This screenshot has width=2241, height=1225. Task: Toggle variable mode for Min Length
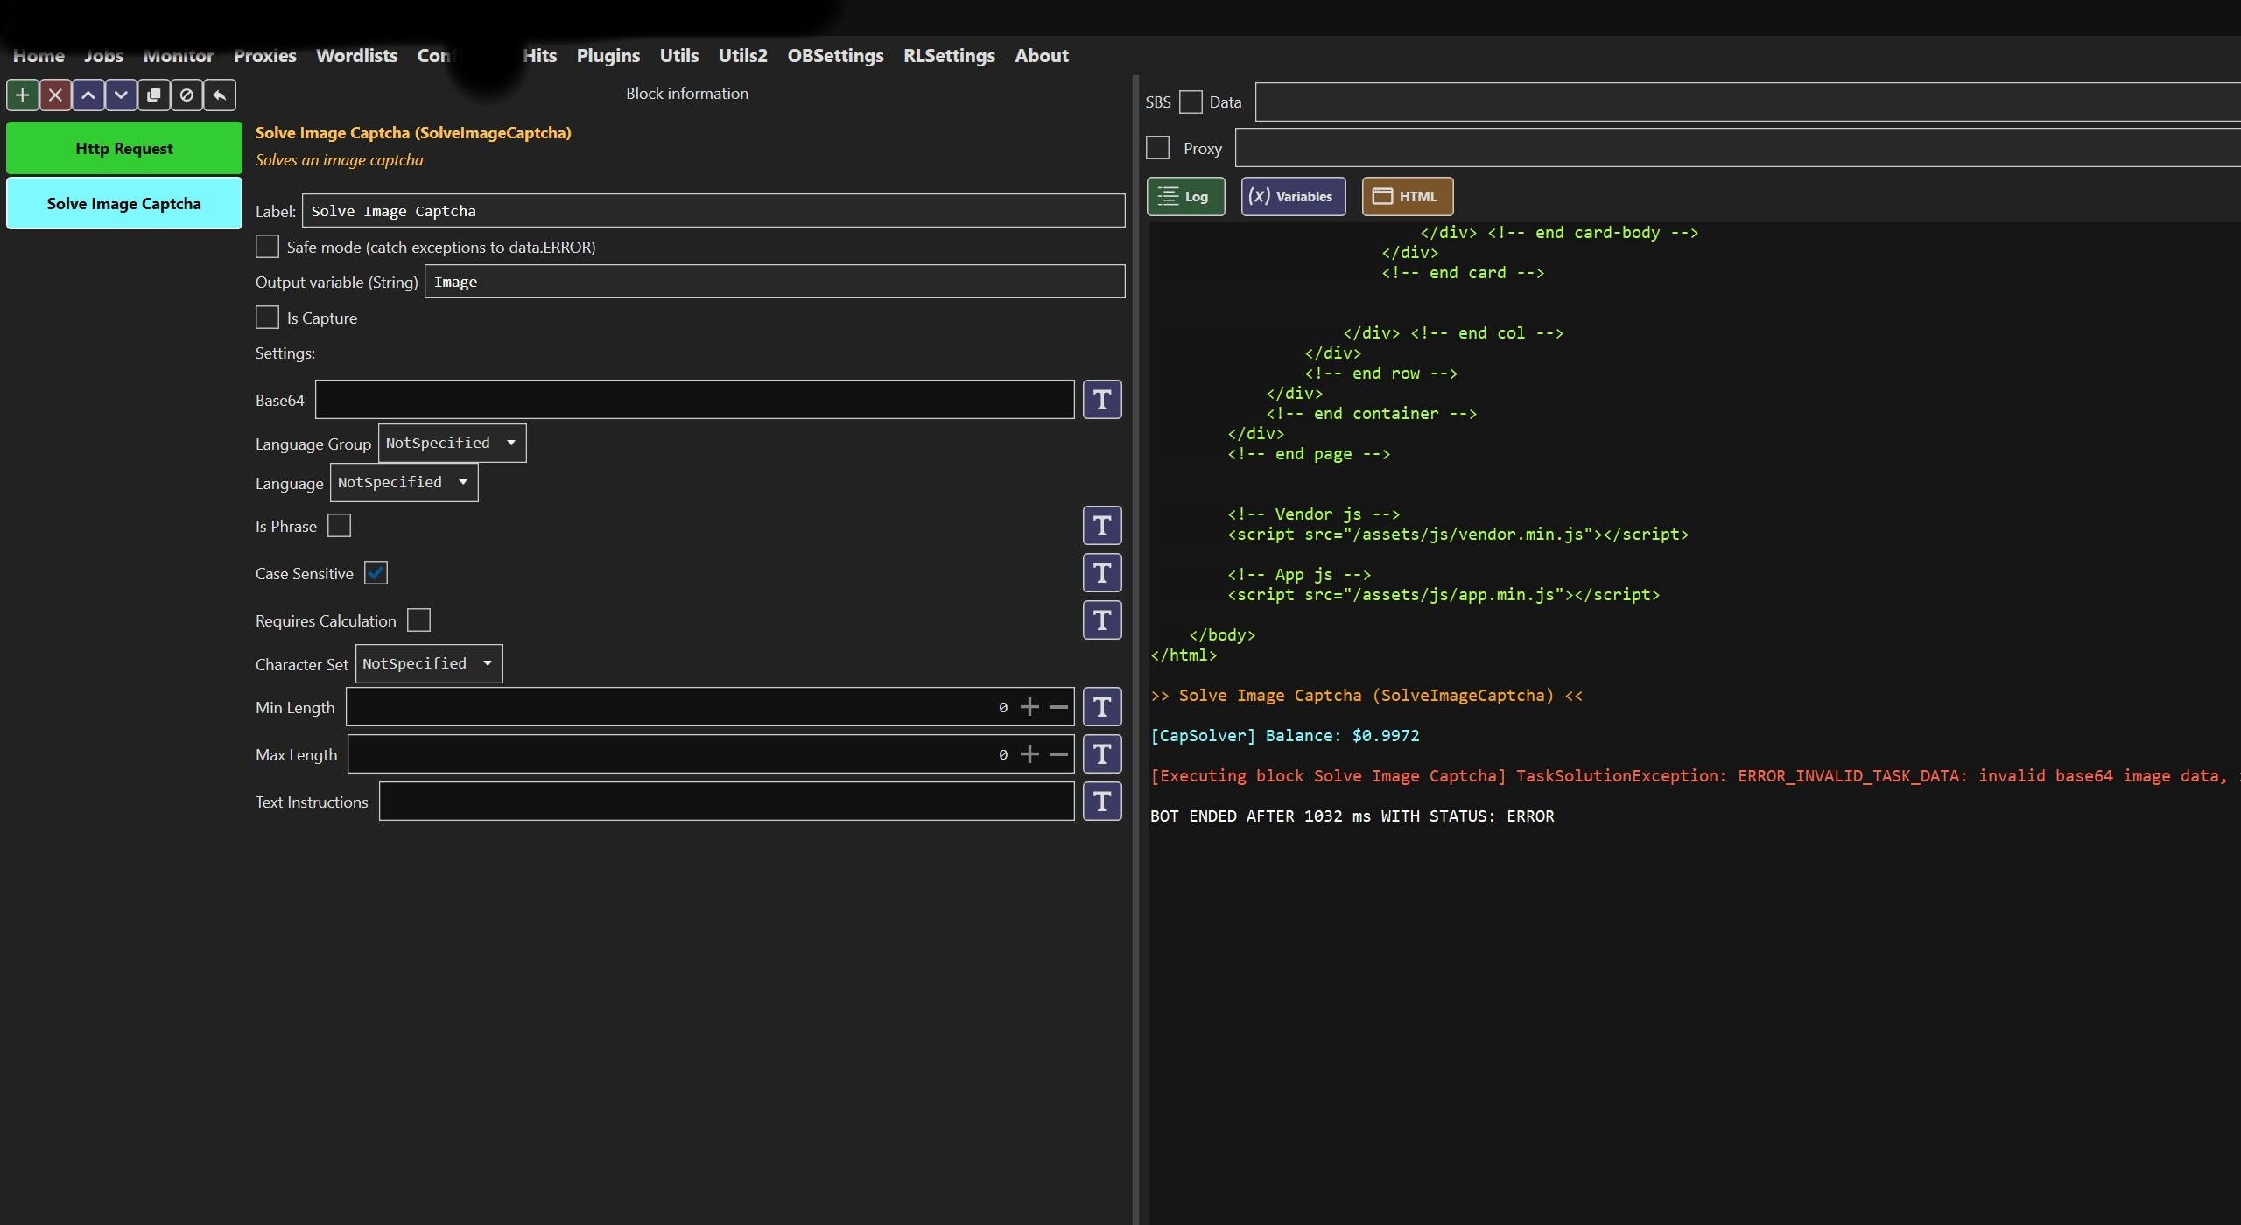tap(1102, 707)
